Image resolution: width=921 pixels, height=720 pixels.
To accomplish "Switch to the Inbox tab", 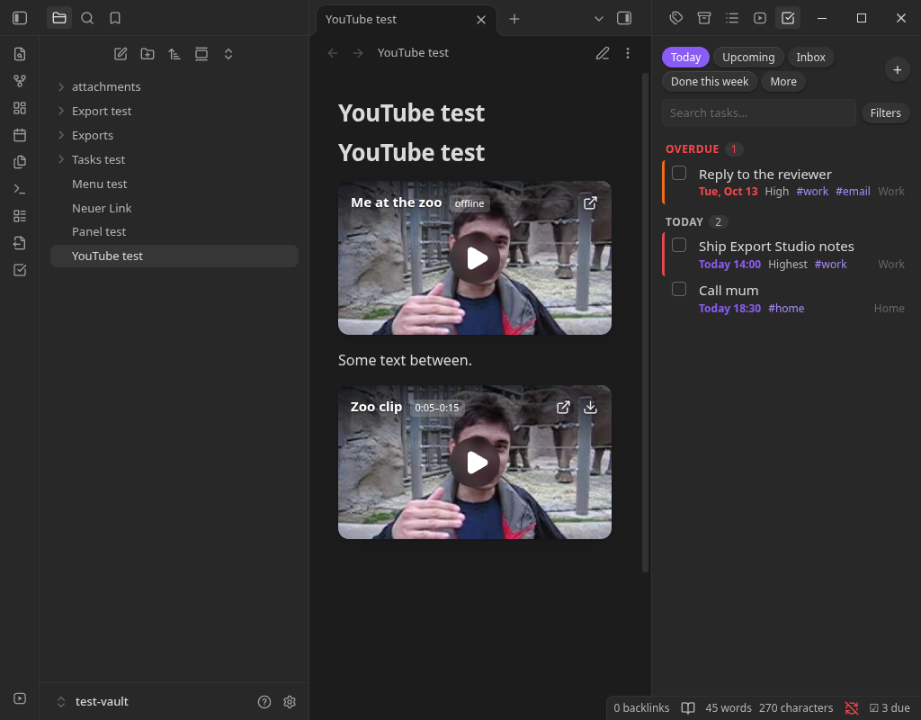I will [810, 57].
